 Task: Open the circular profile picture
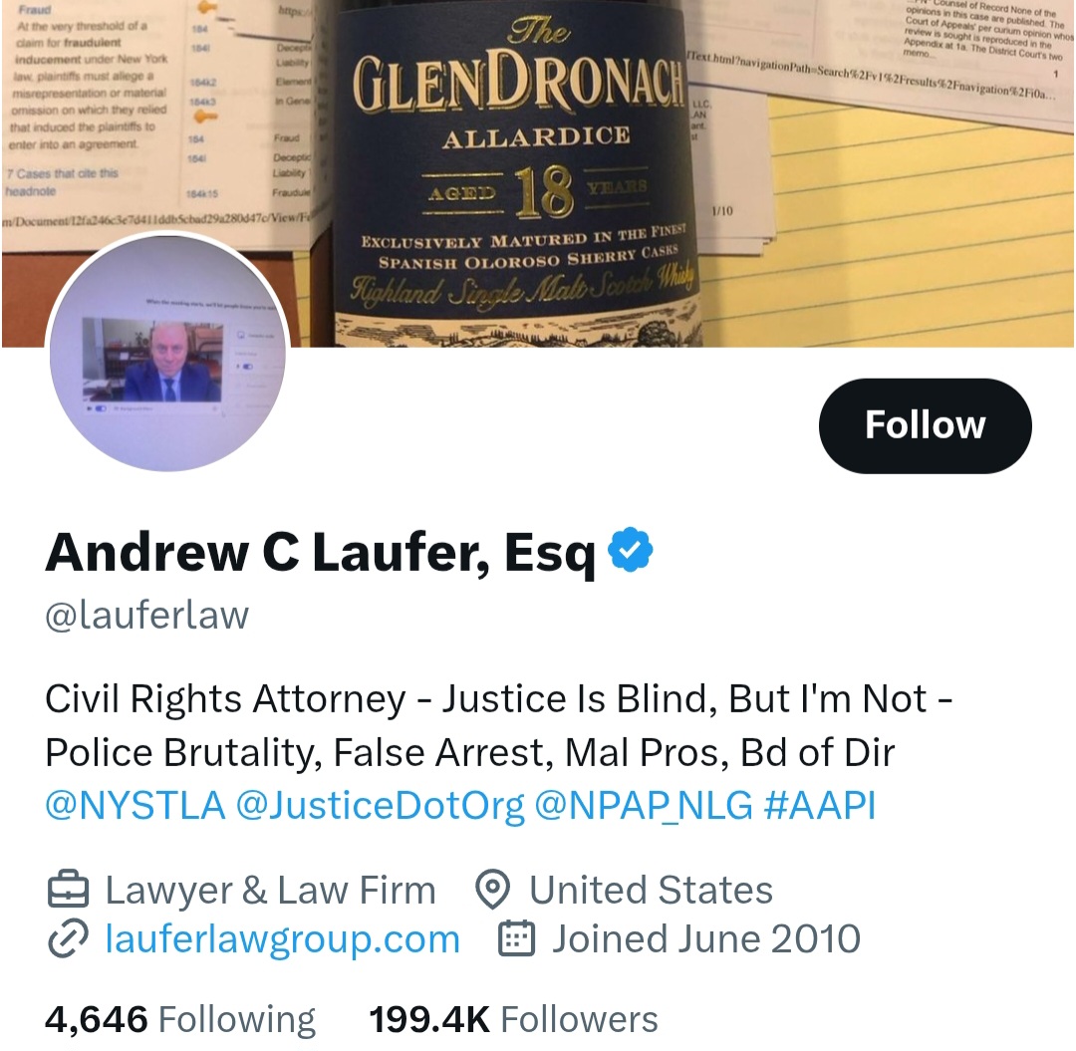coord(167,353)
